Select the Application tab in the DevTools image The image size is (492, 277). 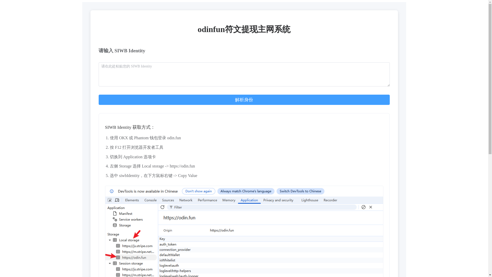click(249, 200)
